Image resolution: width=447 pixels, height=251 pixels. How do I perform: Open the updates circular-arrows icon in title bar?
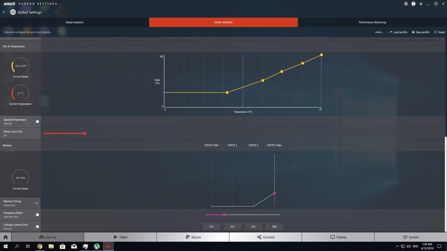tap(406, 4)
